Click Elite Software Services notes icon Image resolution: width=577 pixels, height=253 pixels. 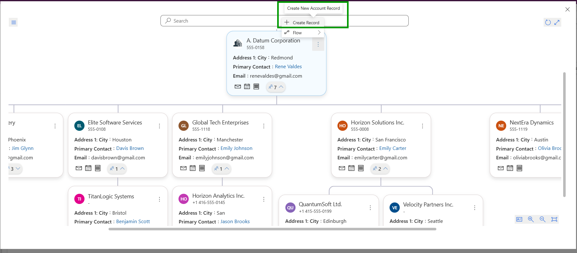coord(98,168)
